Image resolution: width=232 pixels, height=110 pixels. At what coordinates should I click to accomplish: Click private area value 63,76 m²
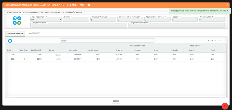119,59
